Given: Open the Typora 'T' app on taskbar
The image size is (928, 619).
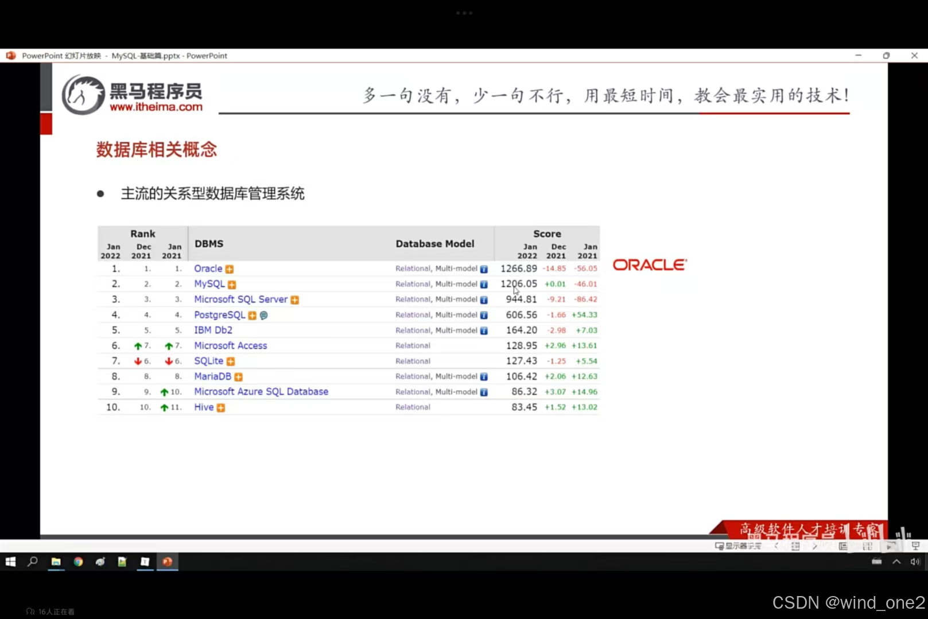Looking at the screenshot, I should tap(145, 562).
